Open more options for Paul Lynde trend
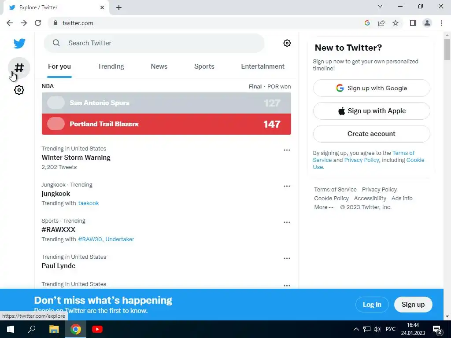 coord(287,258)
